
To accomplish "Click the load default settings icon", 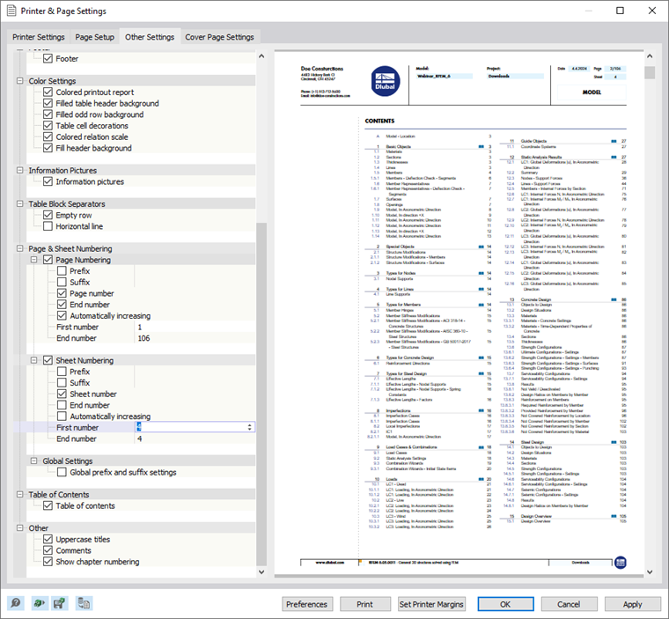I will tap(40, 603).
